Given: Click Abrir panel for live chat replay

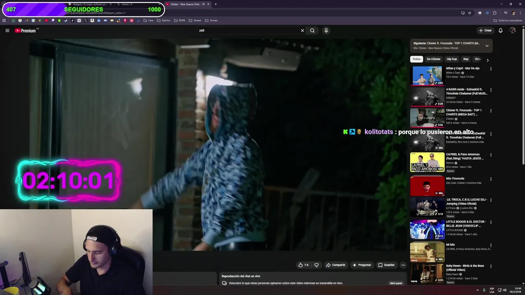Looking at the screenshot, I should tap(396, 283).
